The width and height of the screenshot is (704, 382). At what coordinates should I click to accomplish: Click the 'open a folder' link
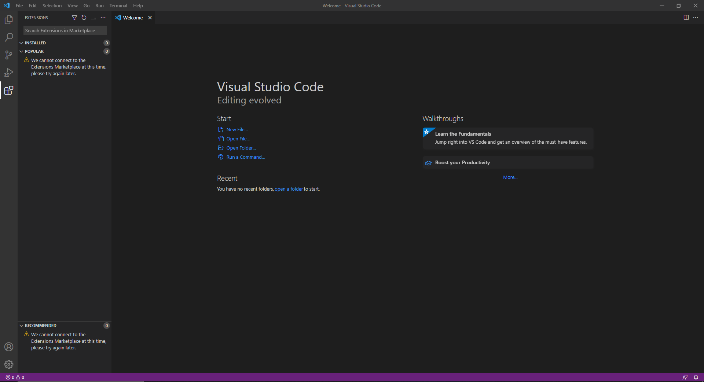pyautogui.click(x=289, y=189)
